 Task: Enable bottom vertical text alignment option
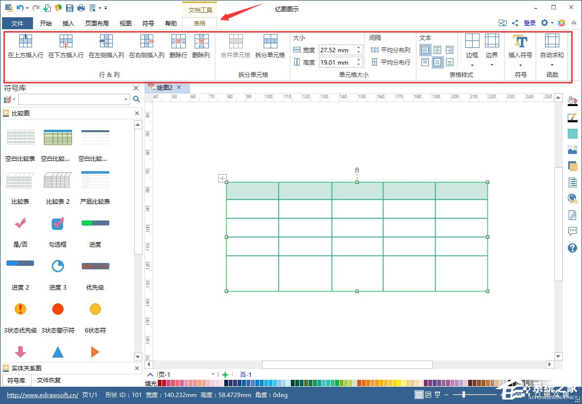450,62
